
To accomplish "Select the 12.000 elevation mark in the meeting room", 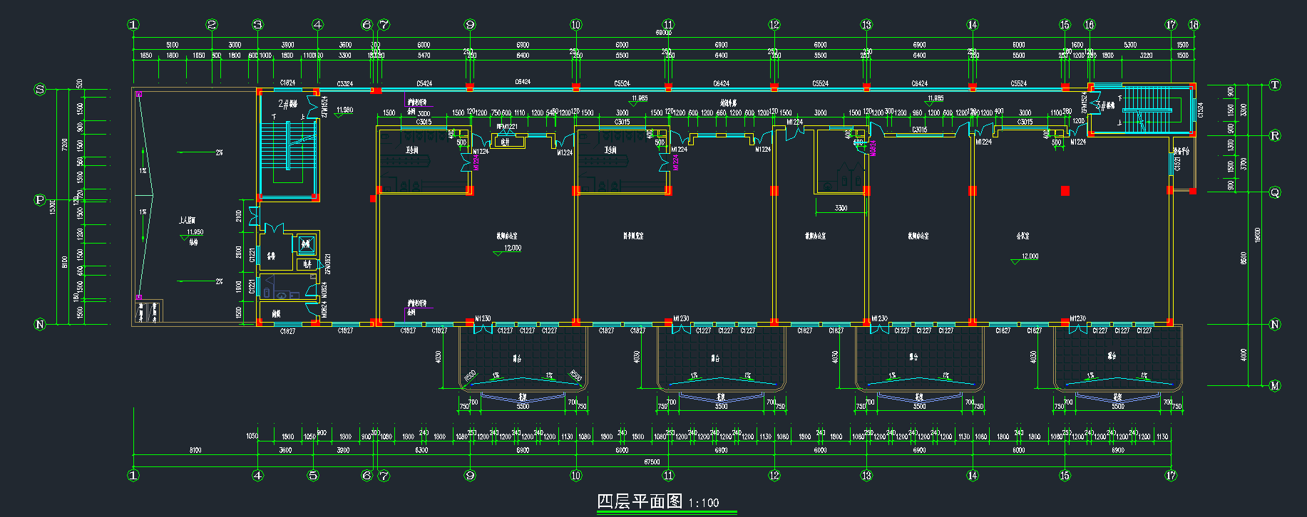I will pos(1030,256).
